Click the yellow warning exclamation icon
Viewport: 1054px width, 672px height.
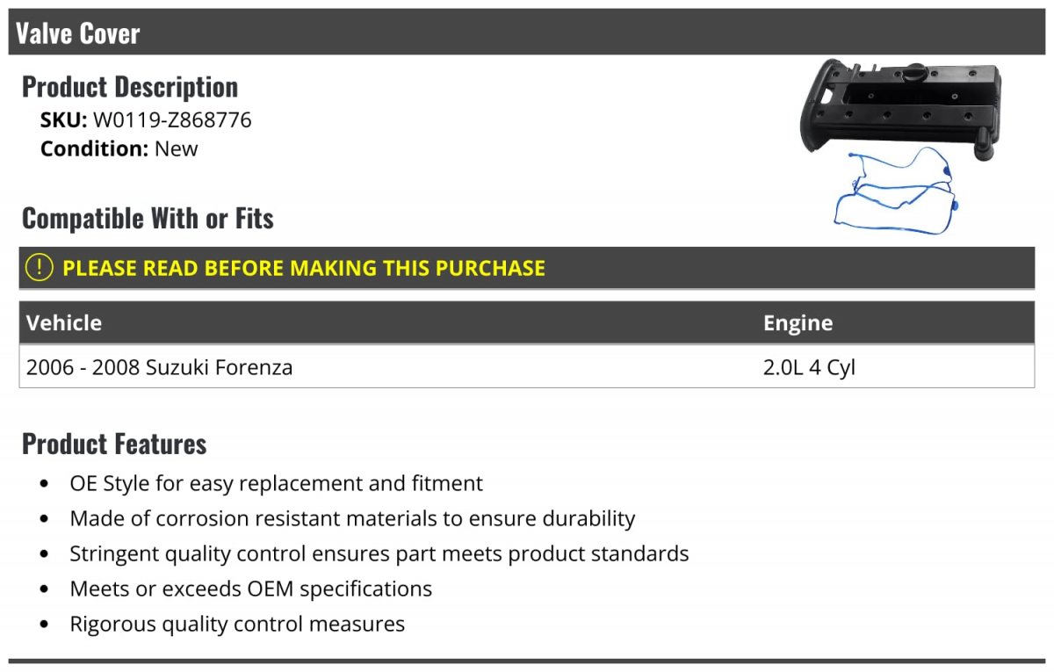[40, 267]
